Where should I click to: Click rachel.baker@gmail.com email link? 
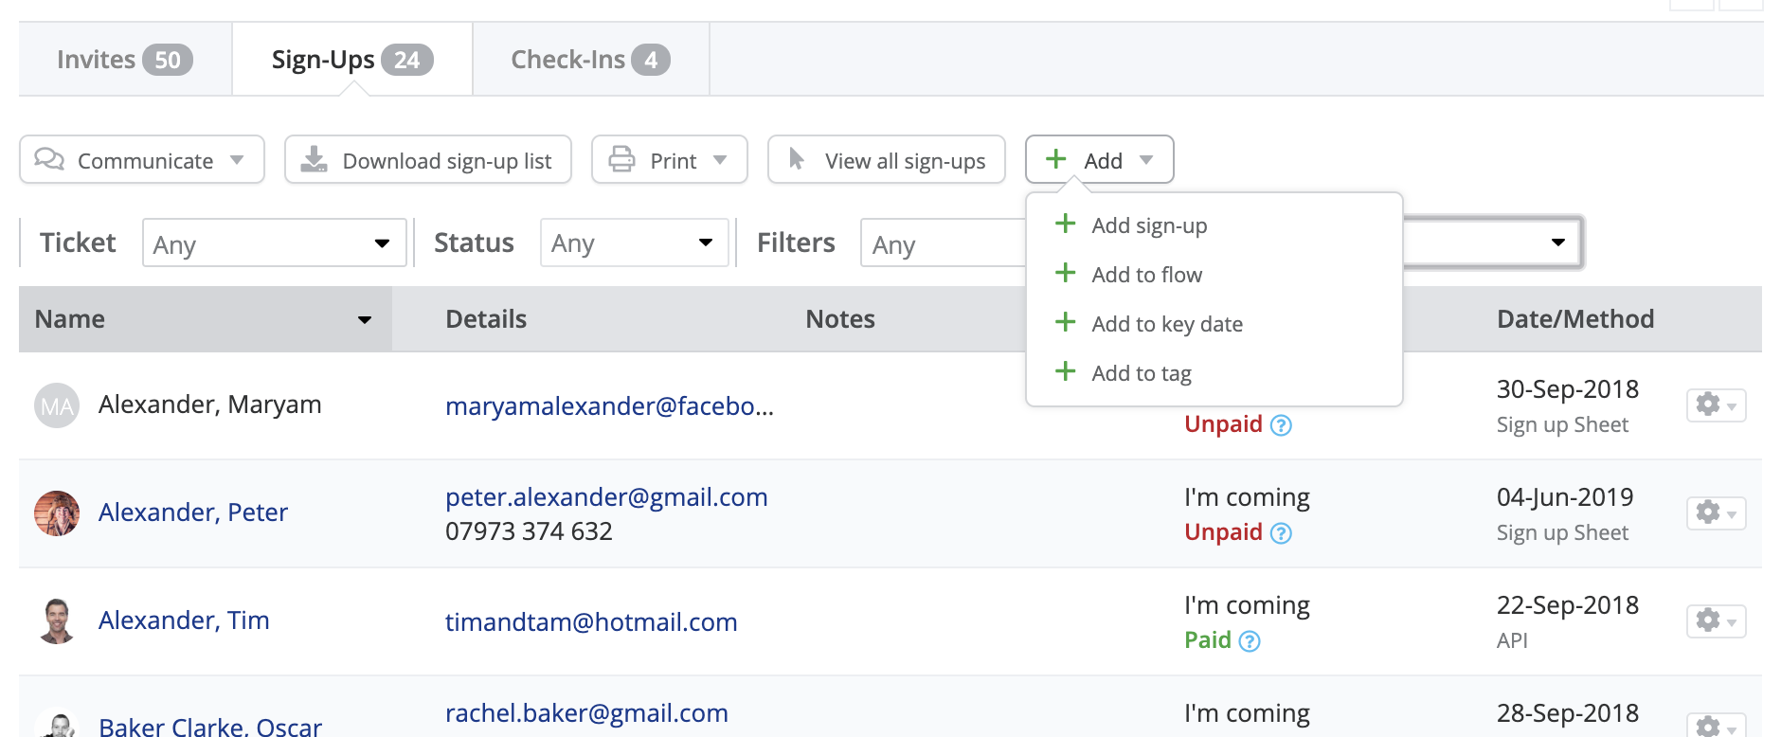coord(586,713)
